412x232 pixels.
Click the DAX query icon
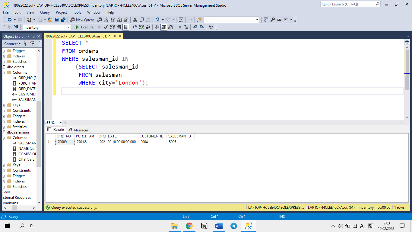tap(126, 20)
